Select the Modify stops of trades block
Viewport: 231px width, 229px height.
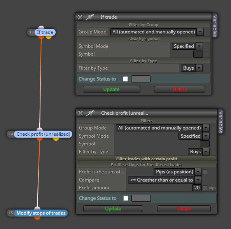pos(41,213)
